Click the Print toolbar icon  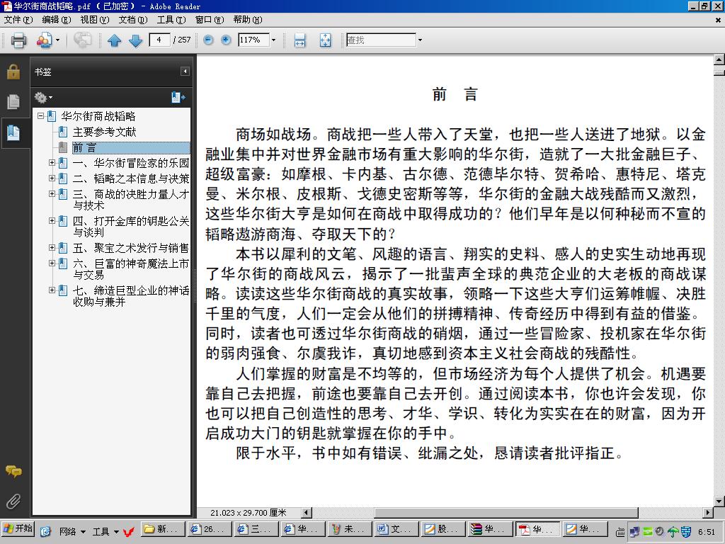[18, 40]
